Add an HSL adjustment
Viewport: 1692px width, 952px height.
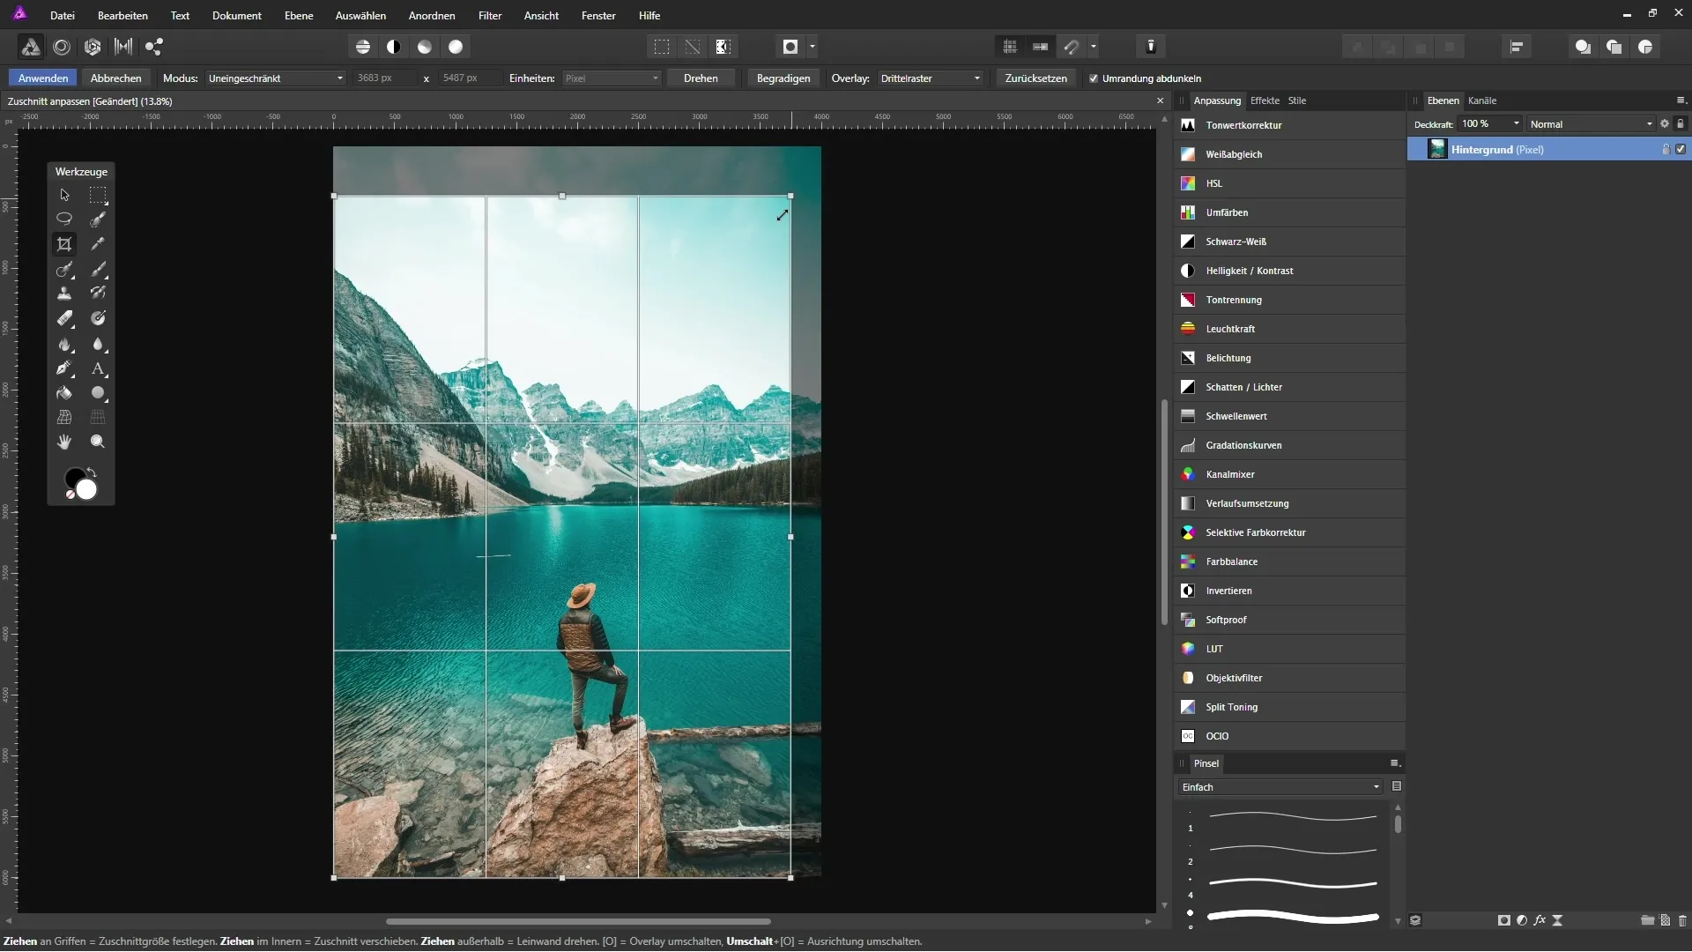1290,183
